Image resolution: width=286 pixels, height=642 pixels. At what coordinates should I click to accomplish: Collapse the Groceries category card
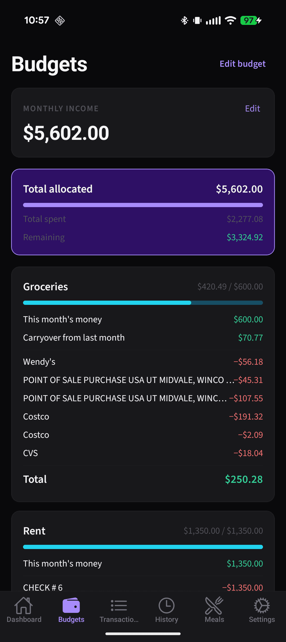[143, 286]
